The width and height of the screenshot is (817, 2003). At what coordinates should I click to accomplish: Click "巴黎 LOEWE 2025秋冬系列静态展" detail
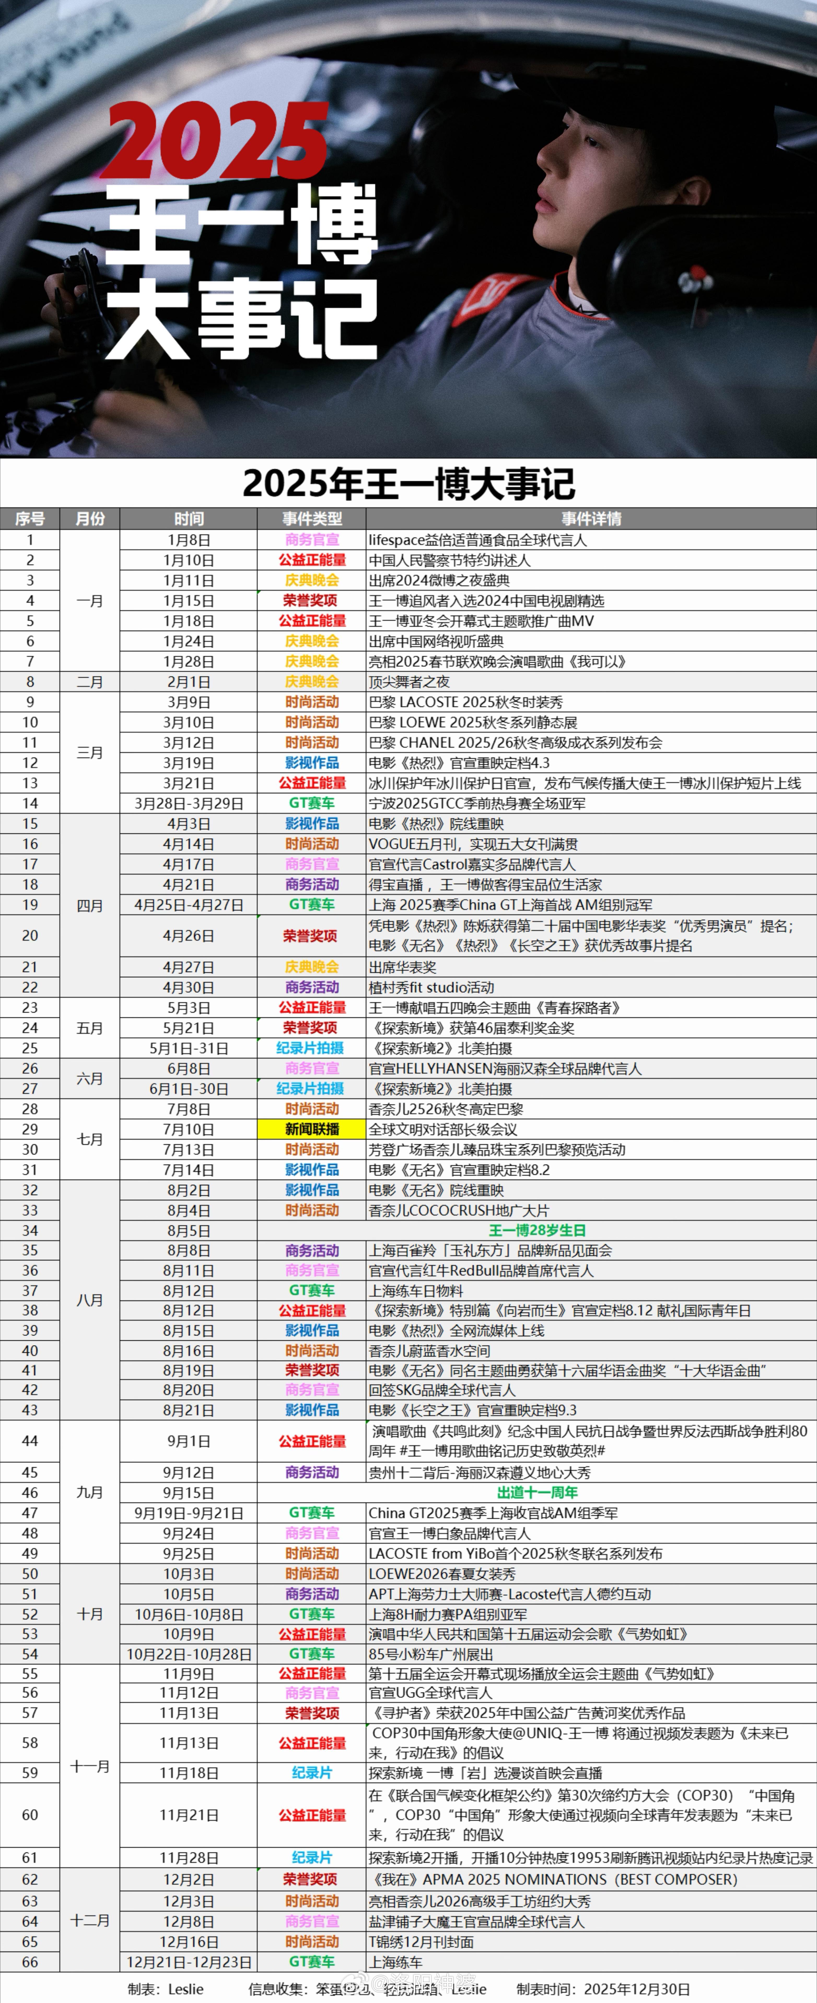[x=473, y=722]
